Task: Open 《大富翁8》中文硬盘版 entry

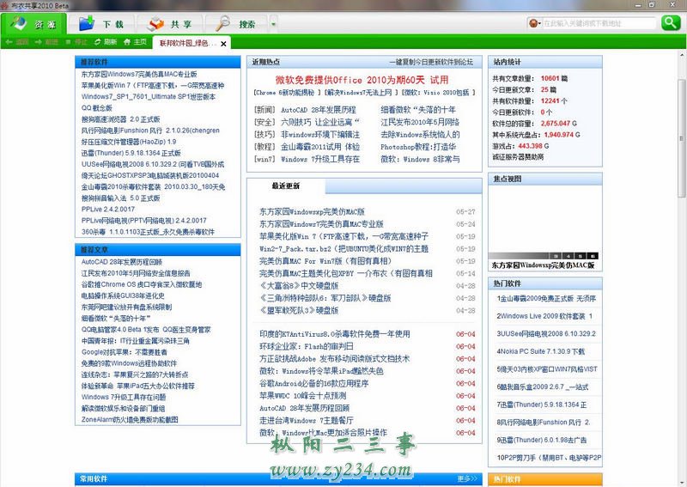Action: pos(299,286)
